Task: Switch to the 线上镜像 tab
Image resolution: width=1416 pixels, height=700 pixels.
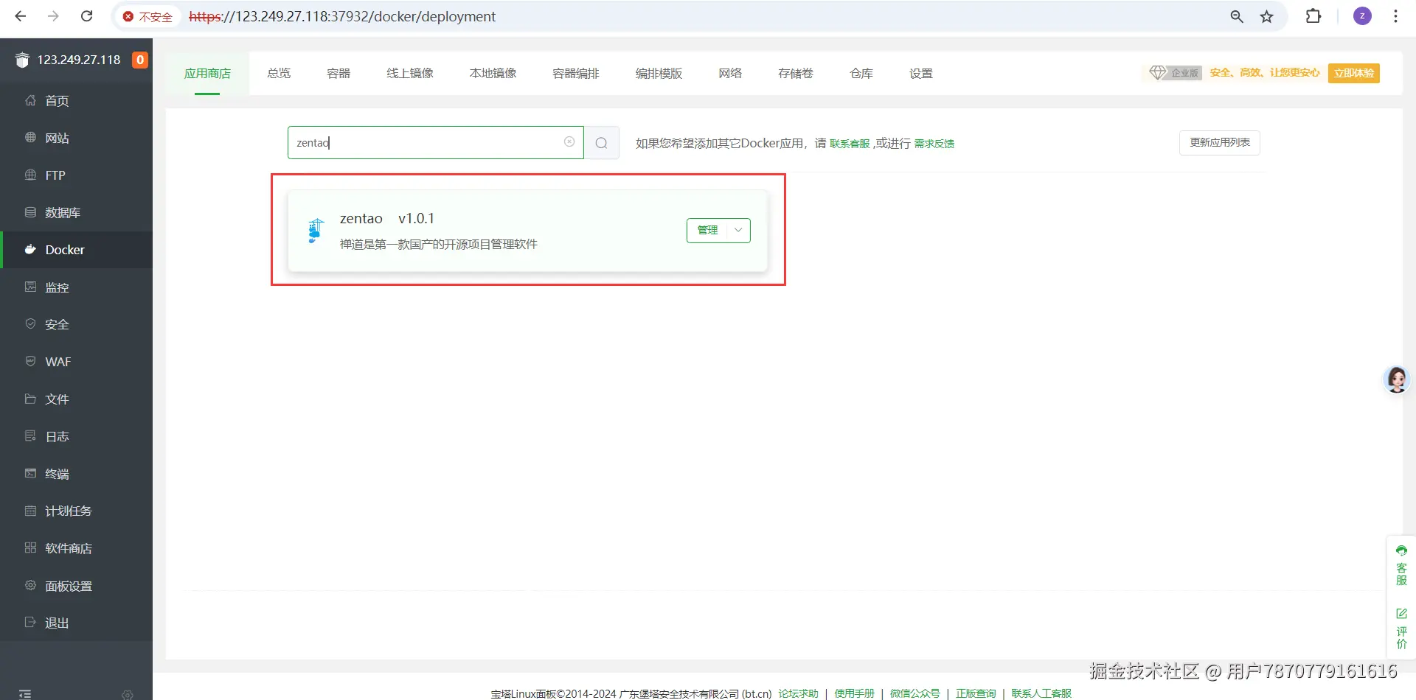Action: click(x=410, y=73)
